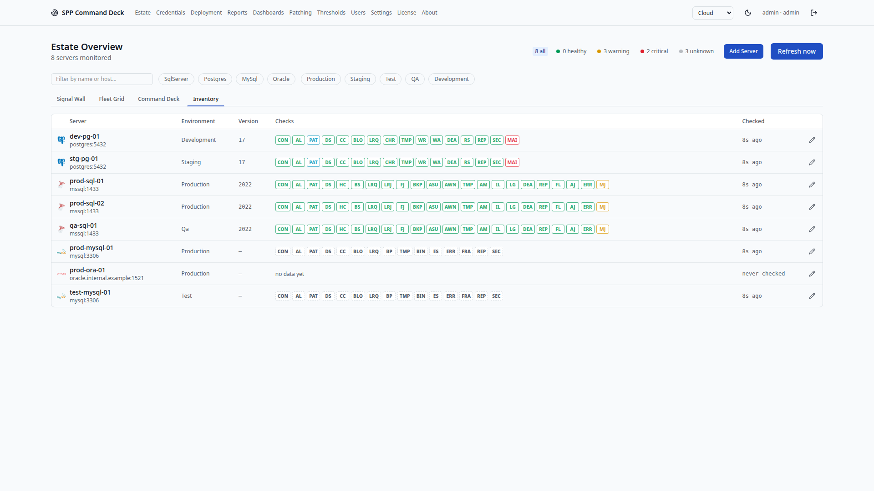Click red MAI check badge on stg-pg-01
This screenshot has width=874, height=491.
(512, 162)
